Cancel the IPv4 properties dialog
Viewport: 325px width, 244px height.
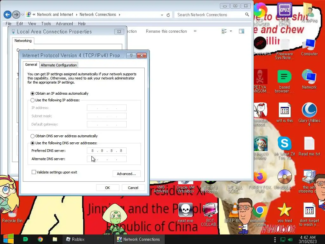coord(133,188)
